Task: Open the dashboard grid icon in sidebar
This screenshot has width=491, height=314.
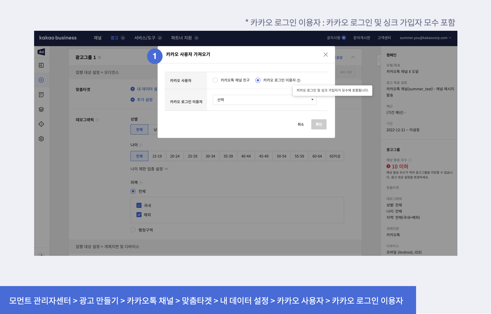Action: point(41,65)
